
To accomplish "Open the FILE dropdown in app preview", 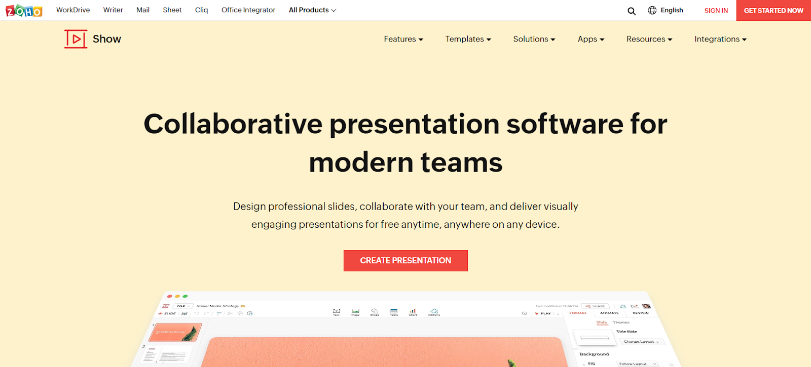I will 183,306.
